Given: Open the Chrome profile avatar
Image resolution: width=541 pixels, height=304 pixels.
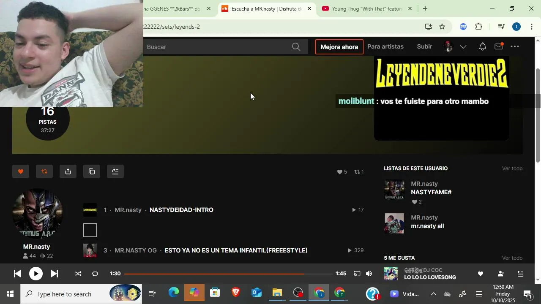Looking at the screenshot, I should coord(516,27).
